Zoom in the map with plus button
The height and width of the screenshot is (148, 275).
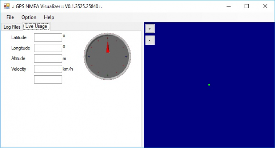click(x=150, y=29)
